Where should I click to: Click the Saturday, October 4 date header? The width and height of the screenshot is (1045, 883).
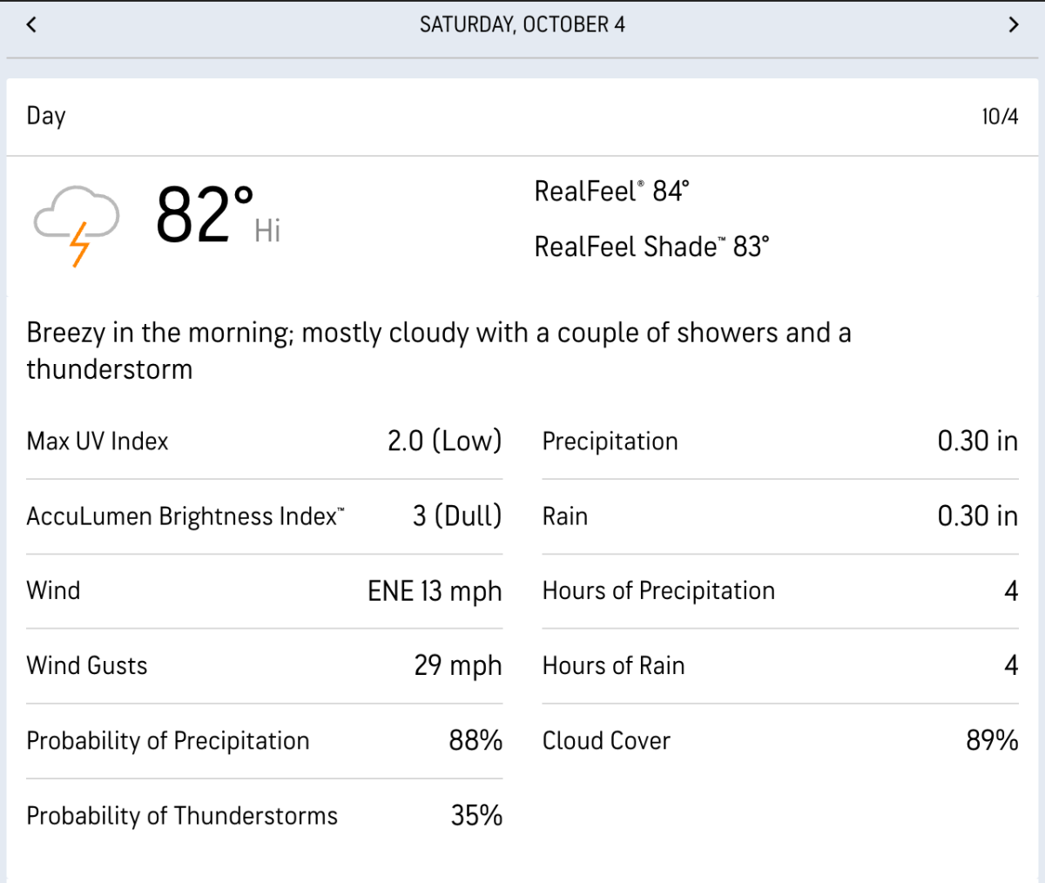522,25
